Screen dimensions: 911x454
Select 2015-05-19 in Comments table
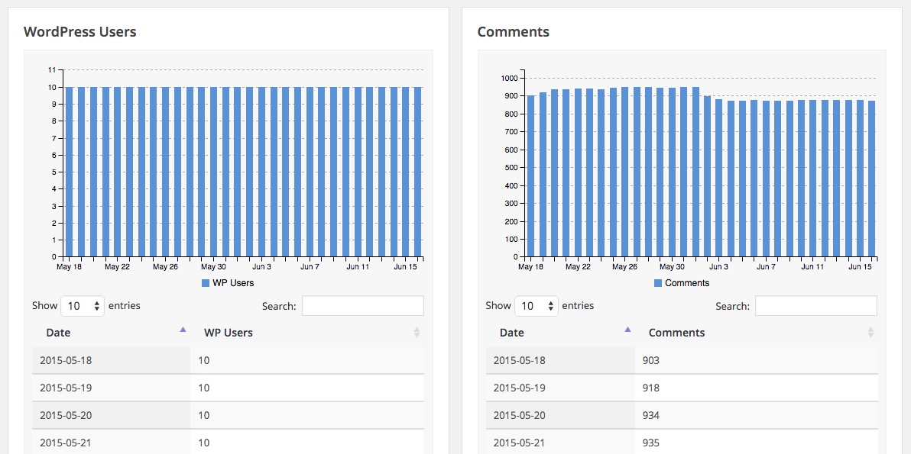point(520,388)
